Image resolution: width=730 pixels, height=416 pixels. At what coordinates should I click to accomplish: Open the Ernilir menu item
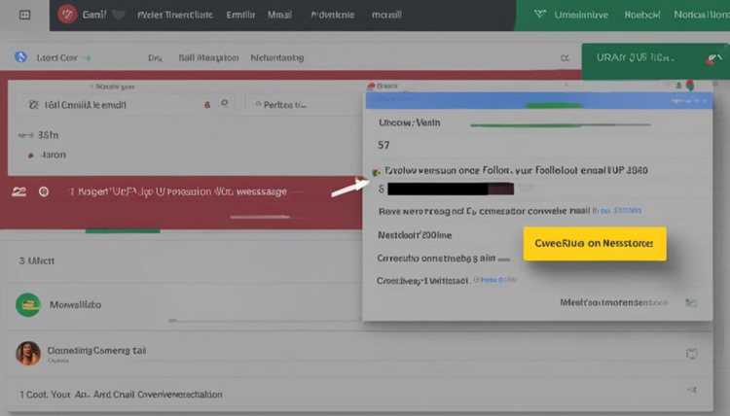[240, 15]
